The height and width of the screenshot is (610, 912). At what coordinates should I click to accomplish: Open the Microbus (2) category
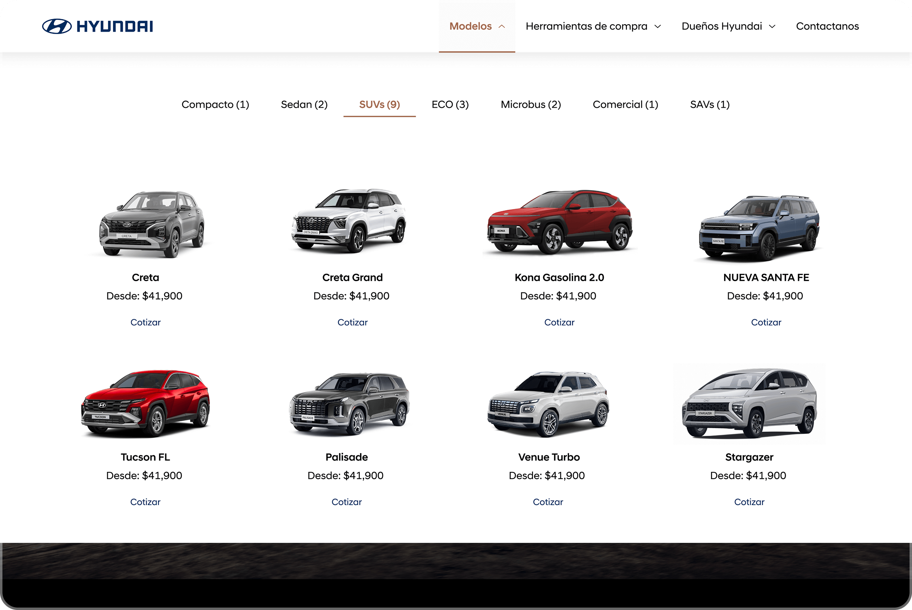click(531, 105)
